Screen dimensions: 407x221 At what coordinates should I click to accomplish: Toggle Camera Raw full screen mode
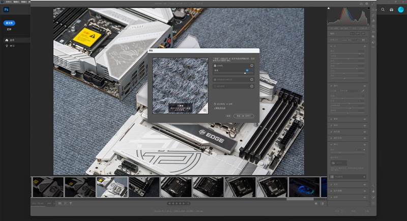pos(373,4)
